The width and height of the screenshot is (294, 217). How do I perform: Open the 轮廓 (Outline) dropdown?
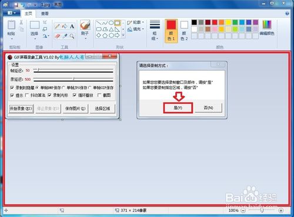coord(135,22)
